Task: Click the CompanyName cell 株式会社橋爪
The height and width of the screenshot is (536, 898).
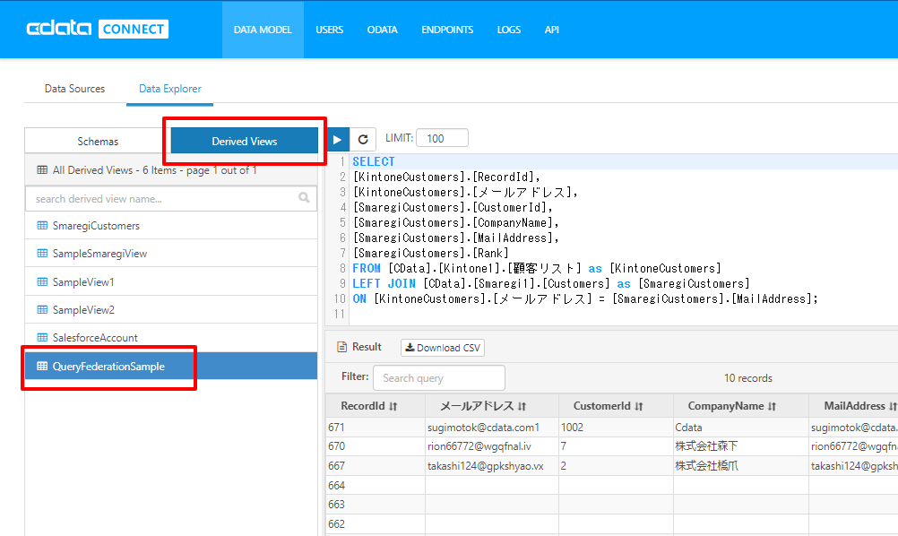Action: click(741, 466)
